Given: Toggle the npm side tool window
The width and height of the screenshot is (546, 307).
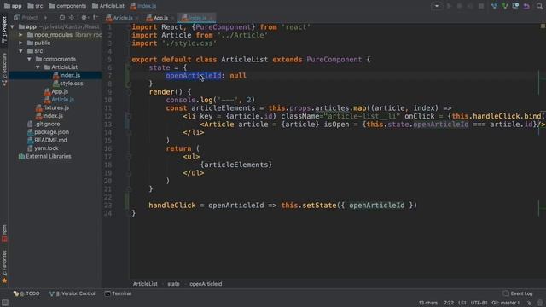Looking at the screenshot, I should pyautogui.click(x=4, y=233).
